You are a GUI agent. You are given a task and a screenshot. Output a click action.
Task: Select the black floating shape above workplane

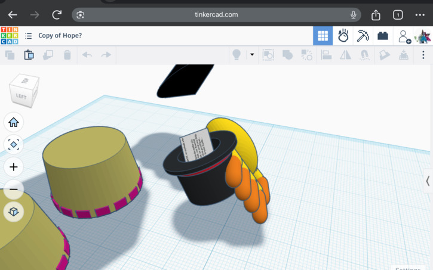(x=185, y=81)
